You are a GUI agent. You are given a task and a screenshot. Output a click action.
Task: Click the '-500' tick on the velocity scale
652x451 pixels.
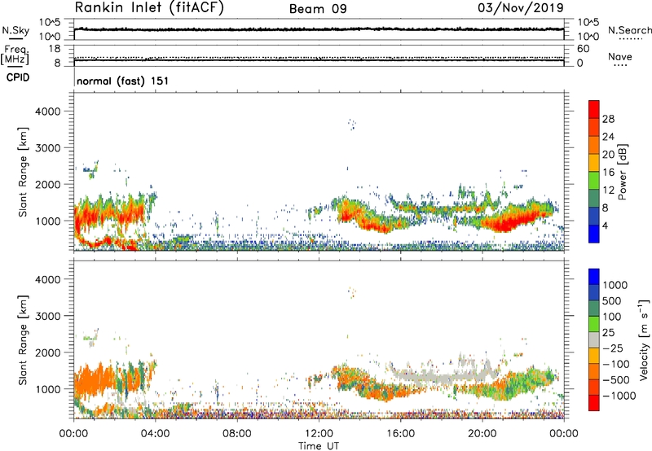coord(616,380)
